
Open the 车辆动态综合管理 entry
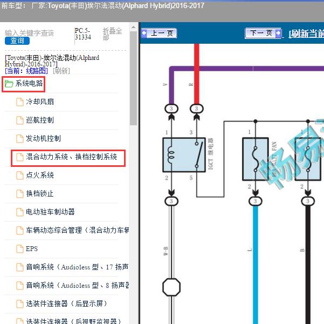coord(78,230)
